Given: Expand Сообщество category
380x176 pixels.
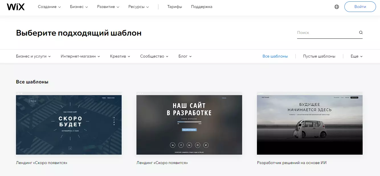Looking at the screenshot, I should [154, 56].
